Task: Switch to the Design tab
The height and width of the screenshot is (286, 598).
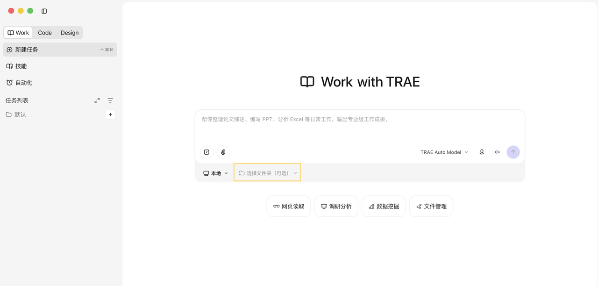Action: [70, 33]
